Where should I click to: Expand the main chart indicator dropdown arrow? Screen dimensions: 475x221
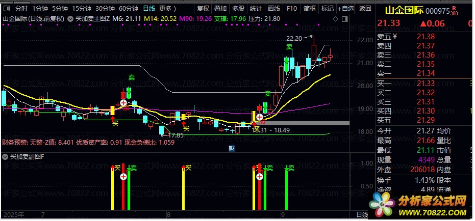[70, 19]
